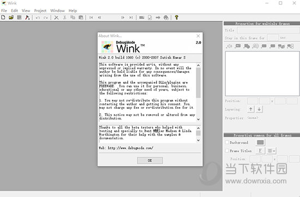Click the 'Stay in this frame for' seconds field
Screen dimensions: 300x197
click(x=273, y=38)
